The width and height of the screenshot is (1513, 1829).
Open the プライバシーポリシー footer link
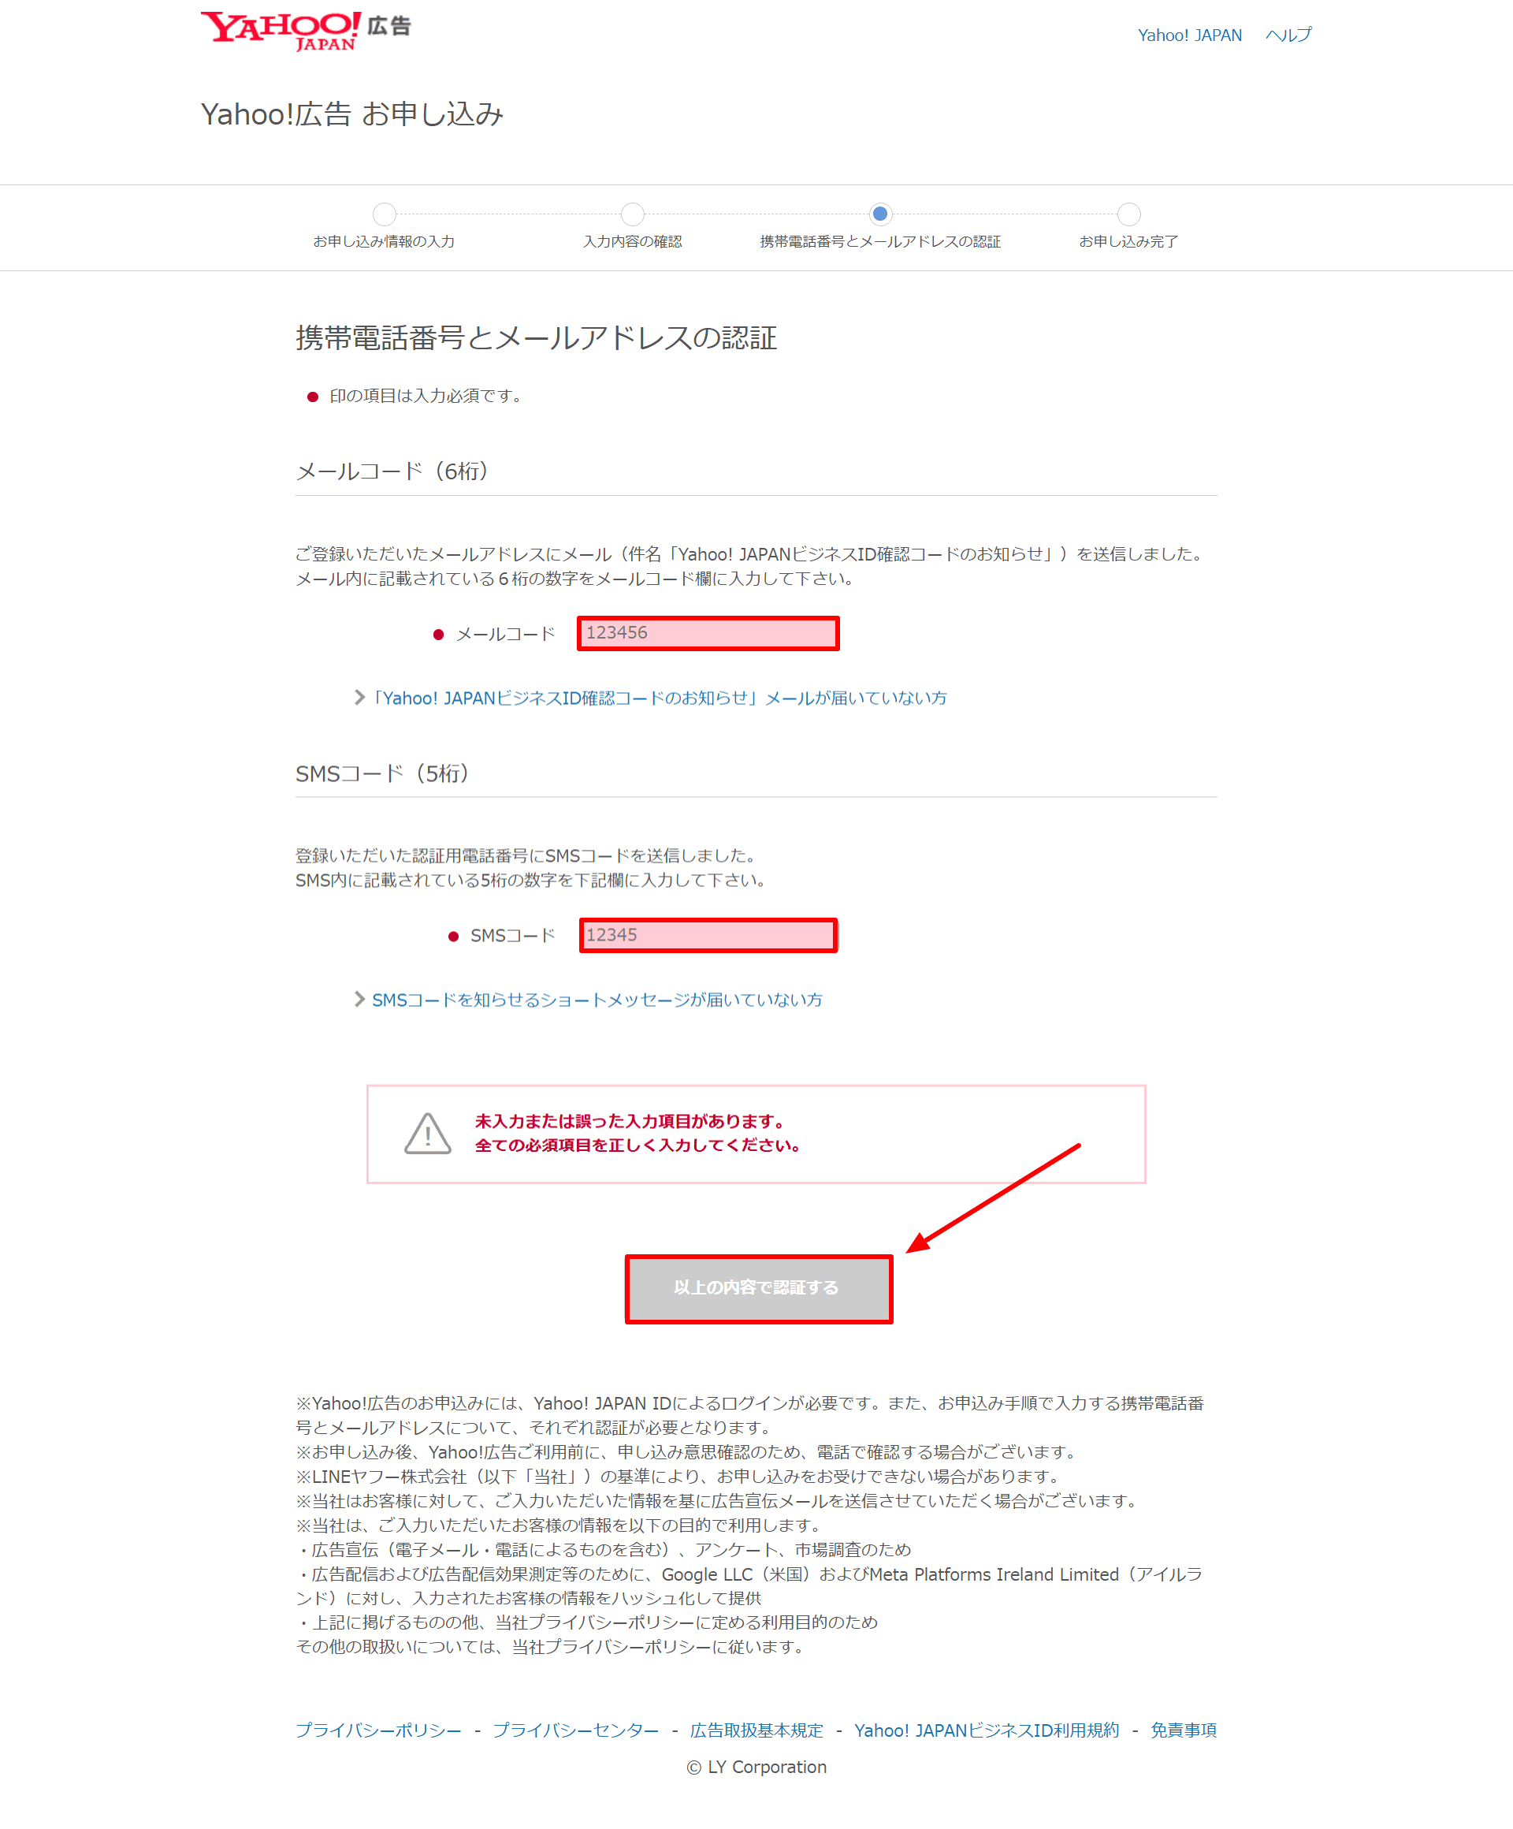tap(379, 1730)
